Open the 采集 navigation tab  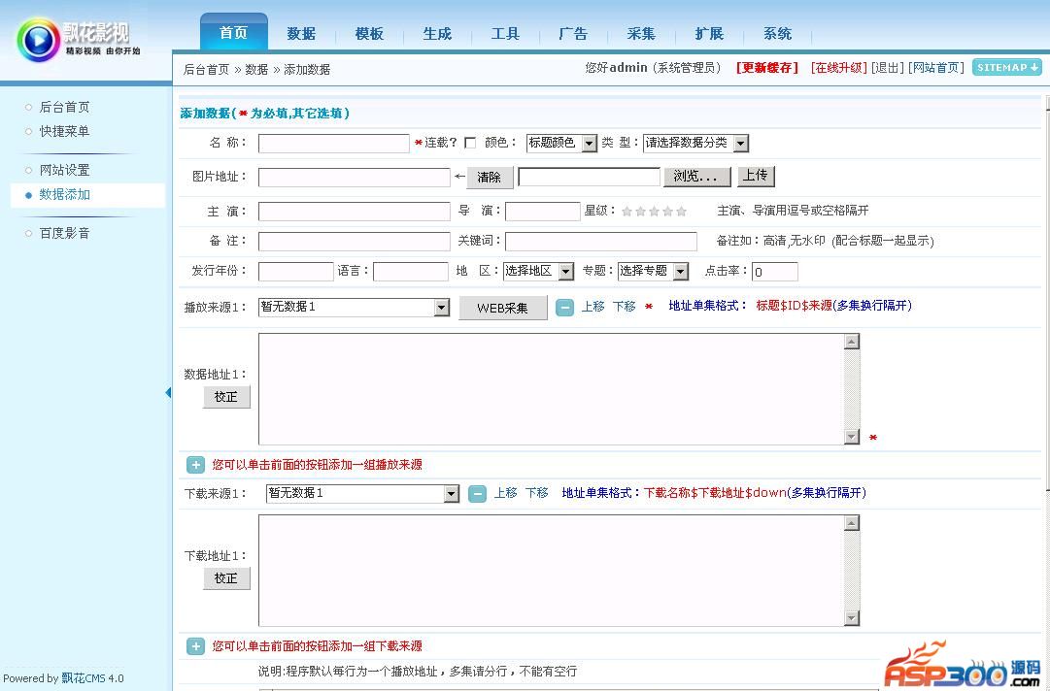coord(641,34)
